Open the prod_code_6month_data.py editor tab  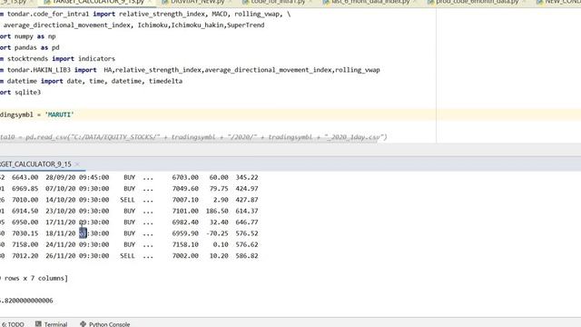[478, 2]
